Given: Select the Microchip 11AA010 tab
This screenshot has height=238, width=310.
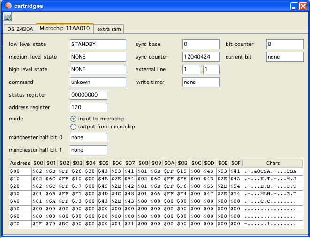Looking at the screenshot, I should point(65,29).
